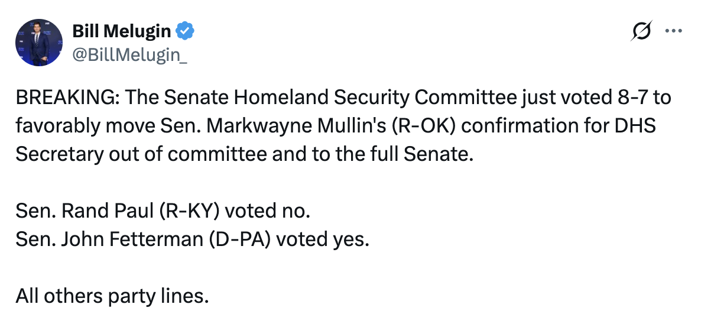This screenshot has width=701, height=330.
Task: Open Bill Melugin's profile picture
Action: coord(39,42)
